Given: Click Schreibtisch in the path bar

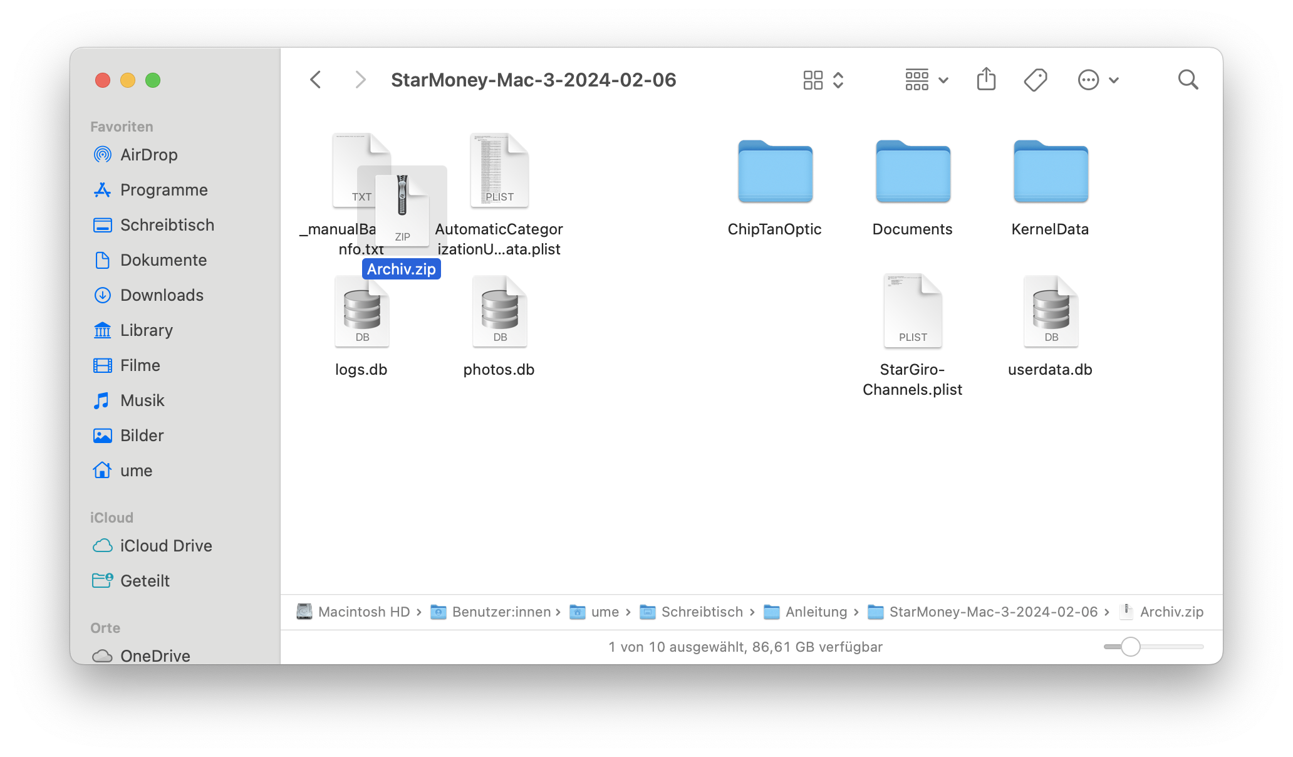Looking at the screenshot, I should (702, 612).
